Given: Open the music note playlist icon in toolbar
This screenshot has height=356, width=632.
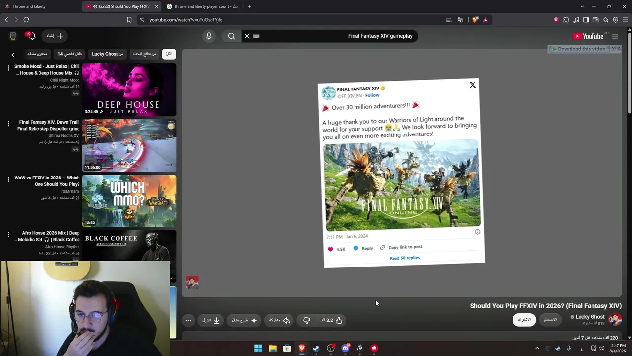Looking at the screenshot, I should [576, 20].
